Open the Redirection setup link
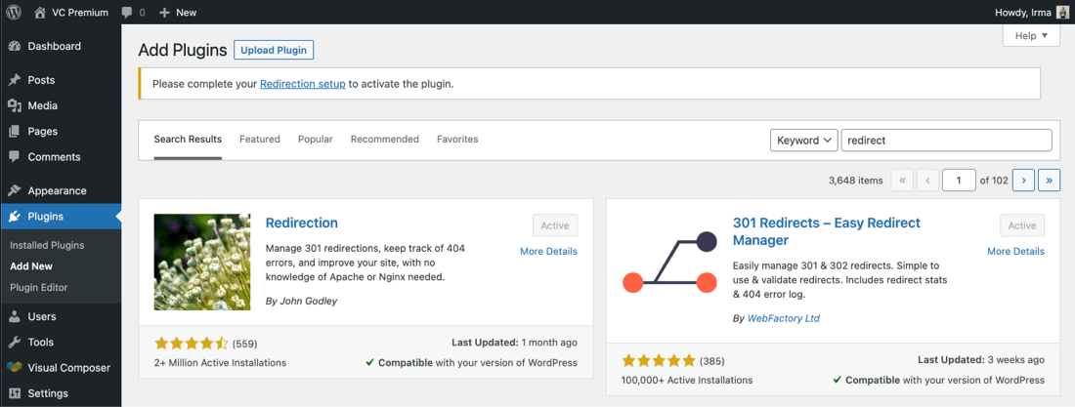1075x407 pixels. pyautogui.click(x=302, y=84)
